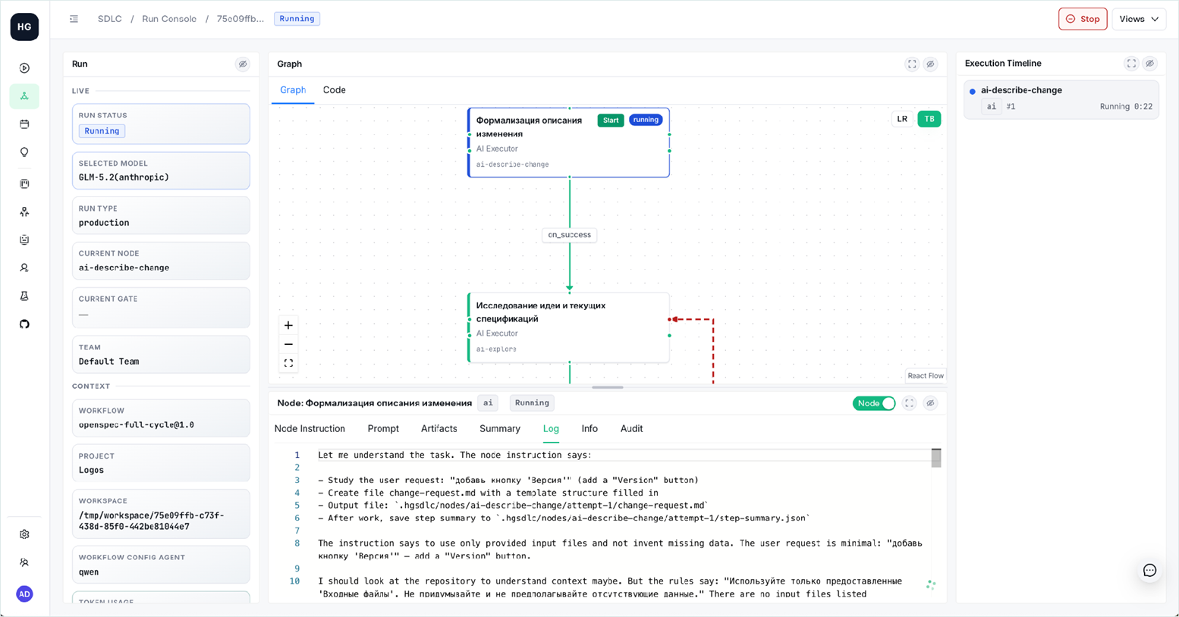Toggle the sidebar menu icon near SDLC
This screenshot has width=1179, height=617.
click(74, 19)
